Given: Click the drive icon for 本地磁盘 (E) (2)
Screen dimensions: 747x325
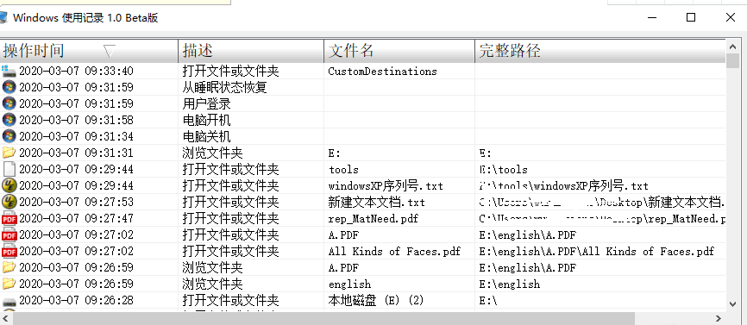Looking at the screenshot, I should click(9, 301).
